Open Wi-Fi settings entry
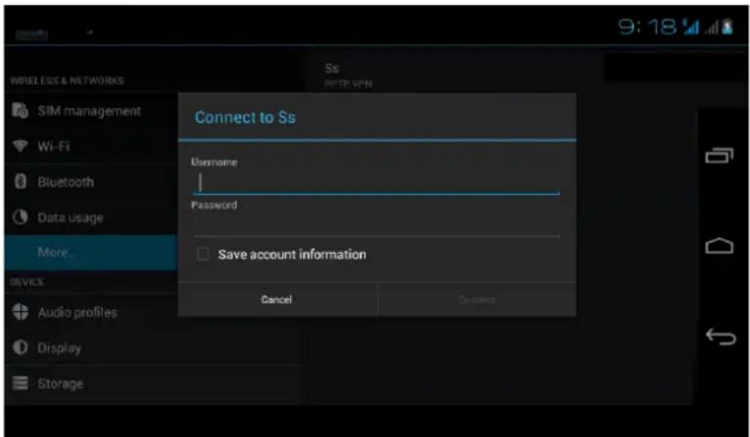The width and height of the screenshot is (750, 437). coord(92,146)
